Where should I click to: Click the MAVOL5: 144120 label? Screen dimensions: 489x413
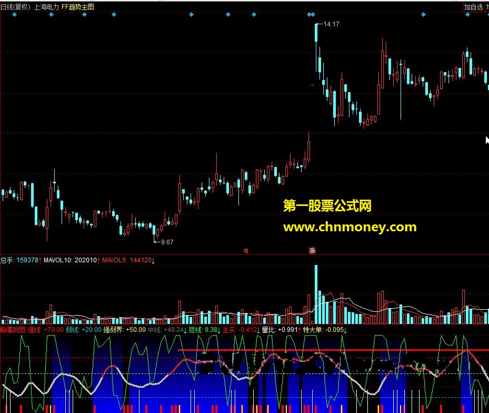point(128,260)
